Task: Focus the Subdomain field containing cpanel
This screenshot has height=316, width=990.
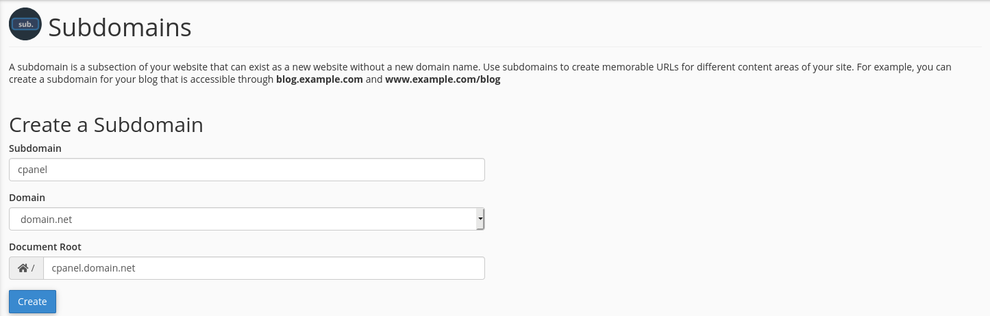Action: (x=247, y=170)
